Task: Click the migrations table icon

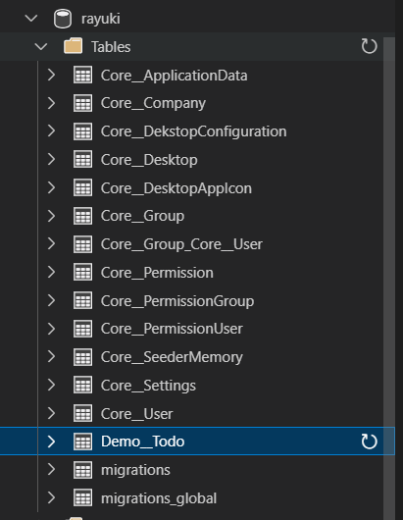Action: tap(82, 469)
